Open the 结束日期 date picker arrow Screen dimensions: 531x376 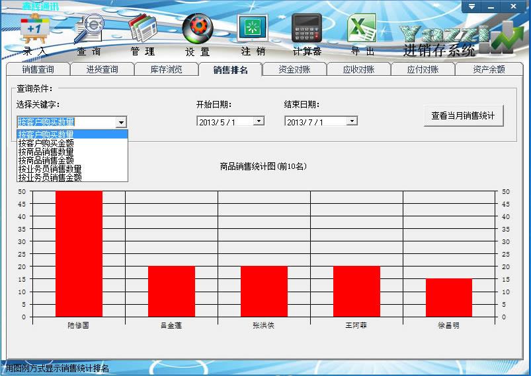coord(352,121)
